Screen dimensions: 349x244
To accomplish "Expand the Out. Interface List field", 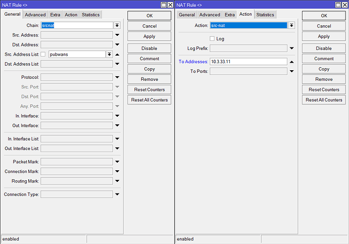I will pos(117,149).
